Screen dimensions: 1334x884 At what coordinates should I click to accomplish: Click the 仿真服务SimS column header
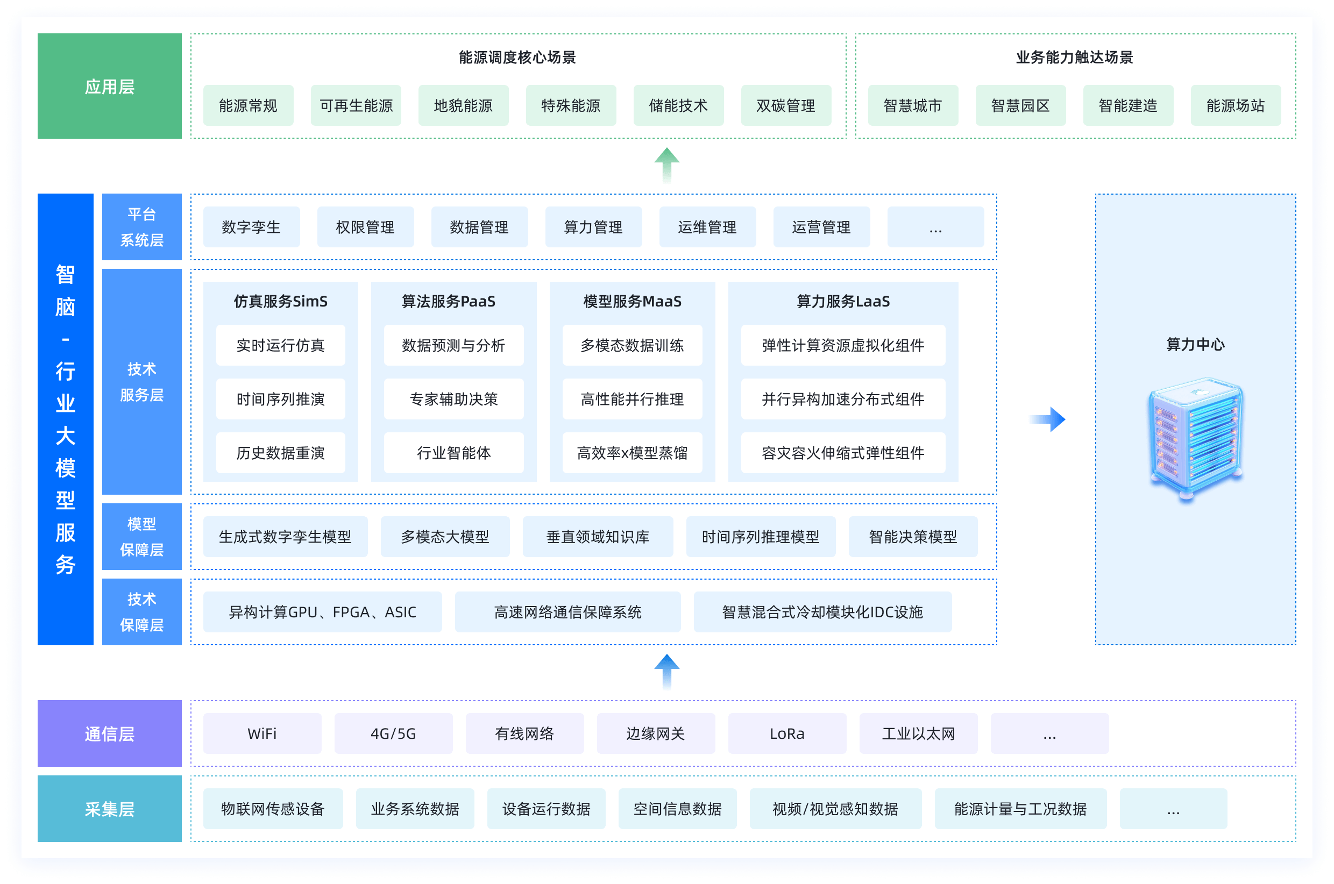[280, 302]
